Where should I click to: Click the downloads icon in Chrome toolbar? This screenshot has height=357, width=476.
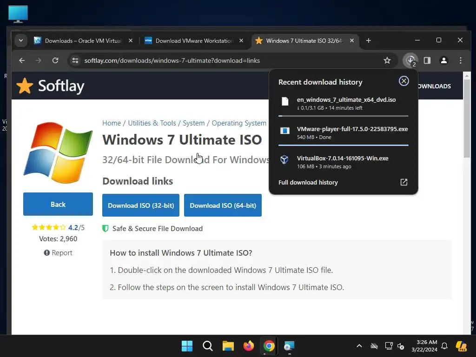[410, 60]
